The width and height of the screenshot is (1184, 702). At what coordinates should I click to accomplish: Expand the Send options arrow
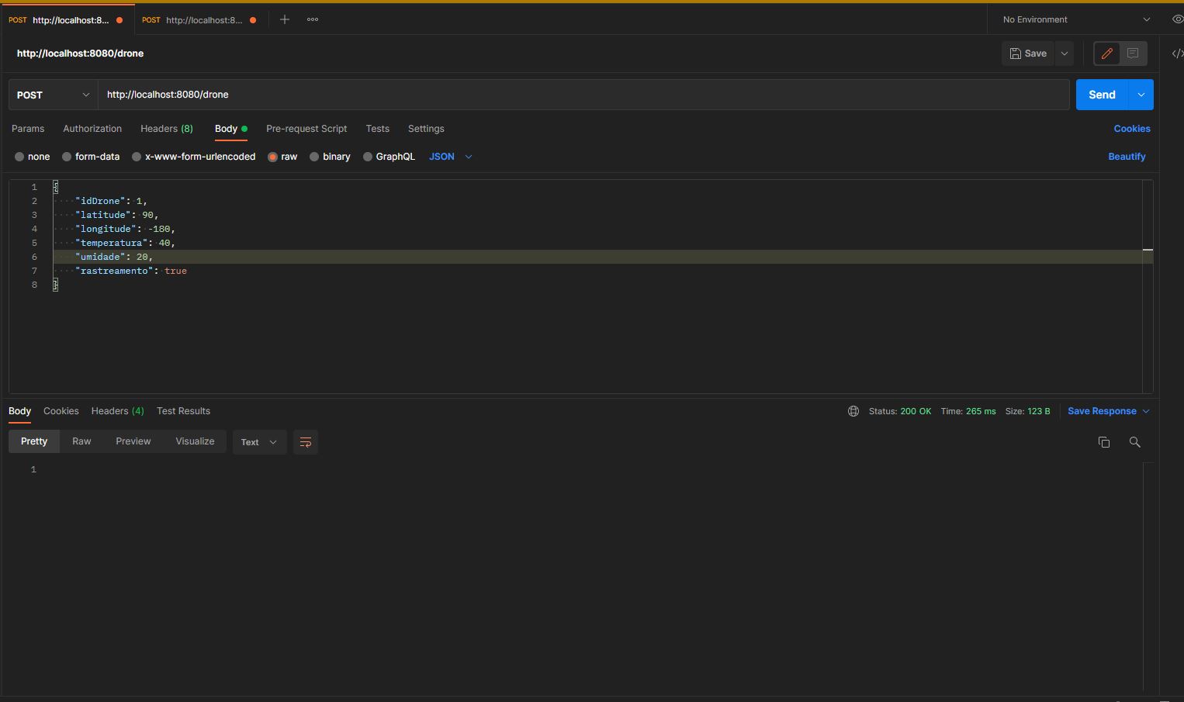point(1141,95)
